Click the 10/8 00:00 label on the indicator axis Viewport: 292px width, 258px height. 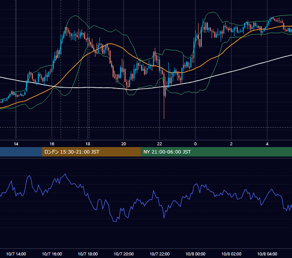coord(195,254)
